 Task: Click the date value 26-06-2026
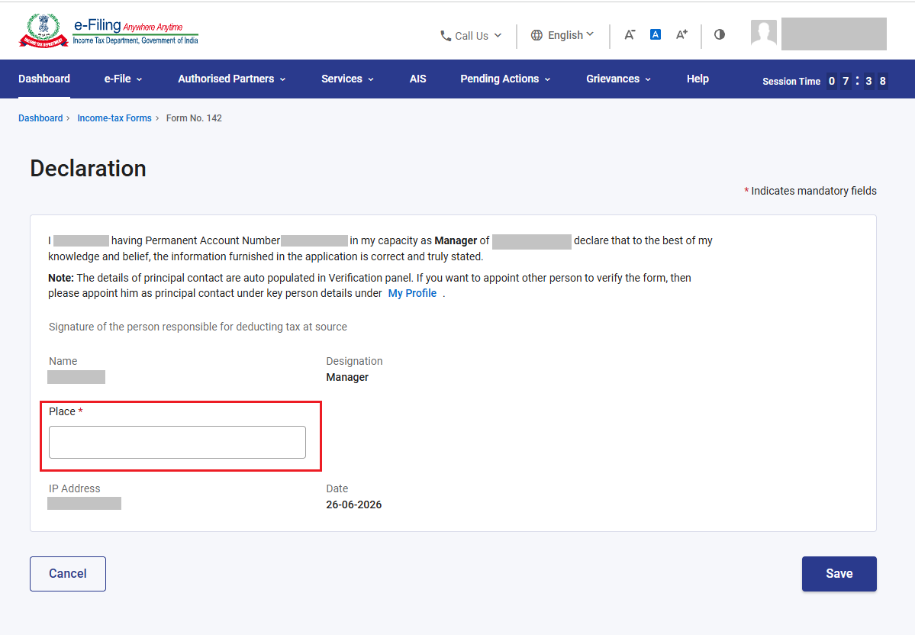point(353,504)
